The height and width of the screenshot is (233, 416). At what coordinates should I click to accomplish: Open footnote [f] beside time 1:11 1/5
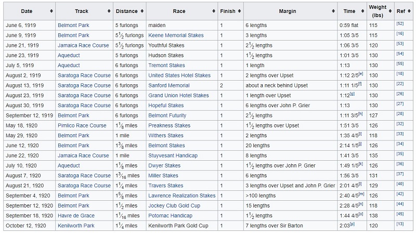[x=360, y=84]
